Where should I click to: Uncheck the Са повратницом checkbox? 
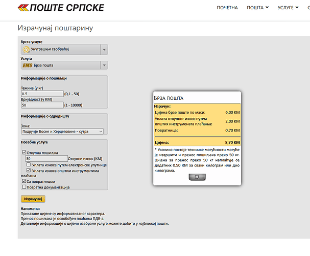pos(24,181)
